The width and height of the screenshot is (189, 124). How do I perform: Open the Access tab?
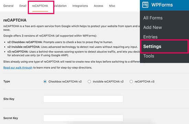(x=99, y=6)
